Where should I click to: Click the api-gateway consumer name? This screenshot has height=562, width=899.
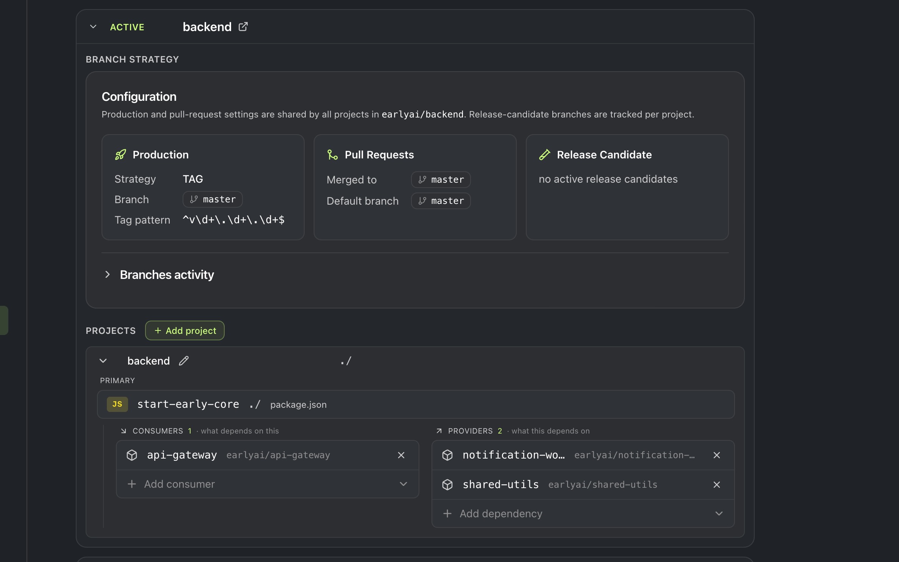point(182,455)
